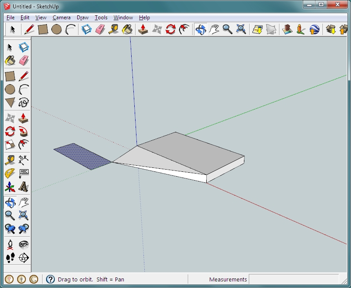Image resolution: width=351 pixels, height=288 pixels.
Task: Select the Freehand tool
Action: tap(24, 103)
